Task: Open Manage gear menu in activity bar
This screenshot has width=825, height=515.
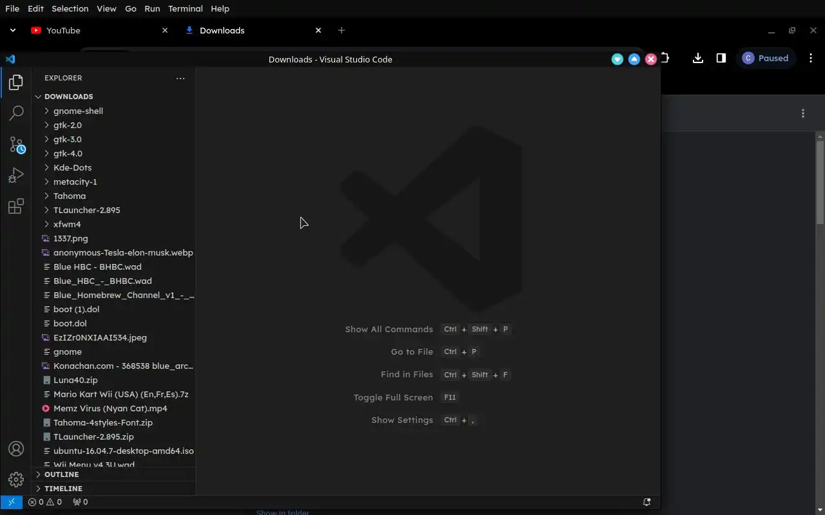Action: tap(16, 480)
